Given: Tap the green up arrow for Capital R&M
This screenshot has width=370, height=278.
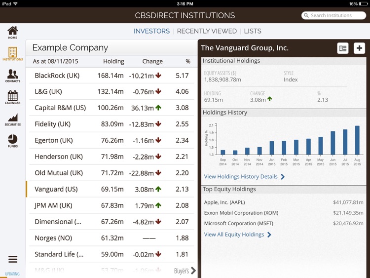Looking at the screenshot, I should pos(158,108).
